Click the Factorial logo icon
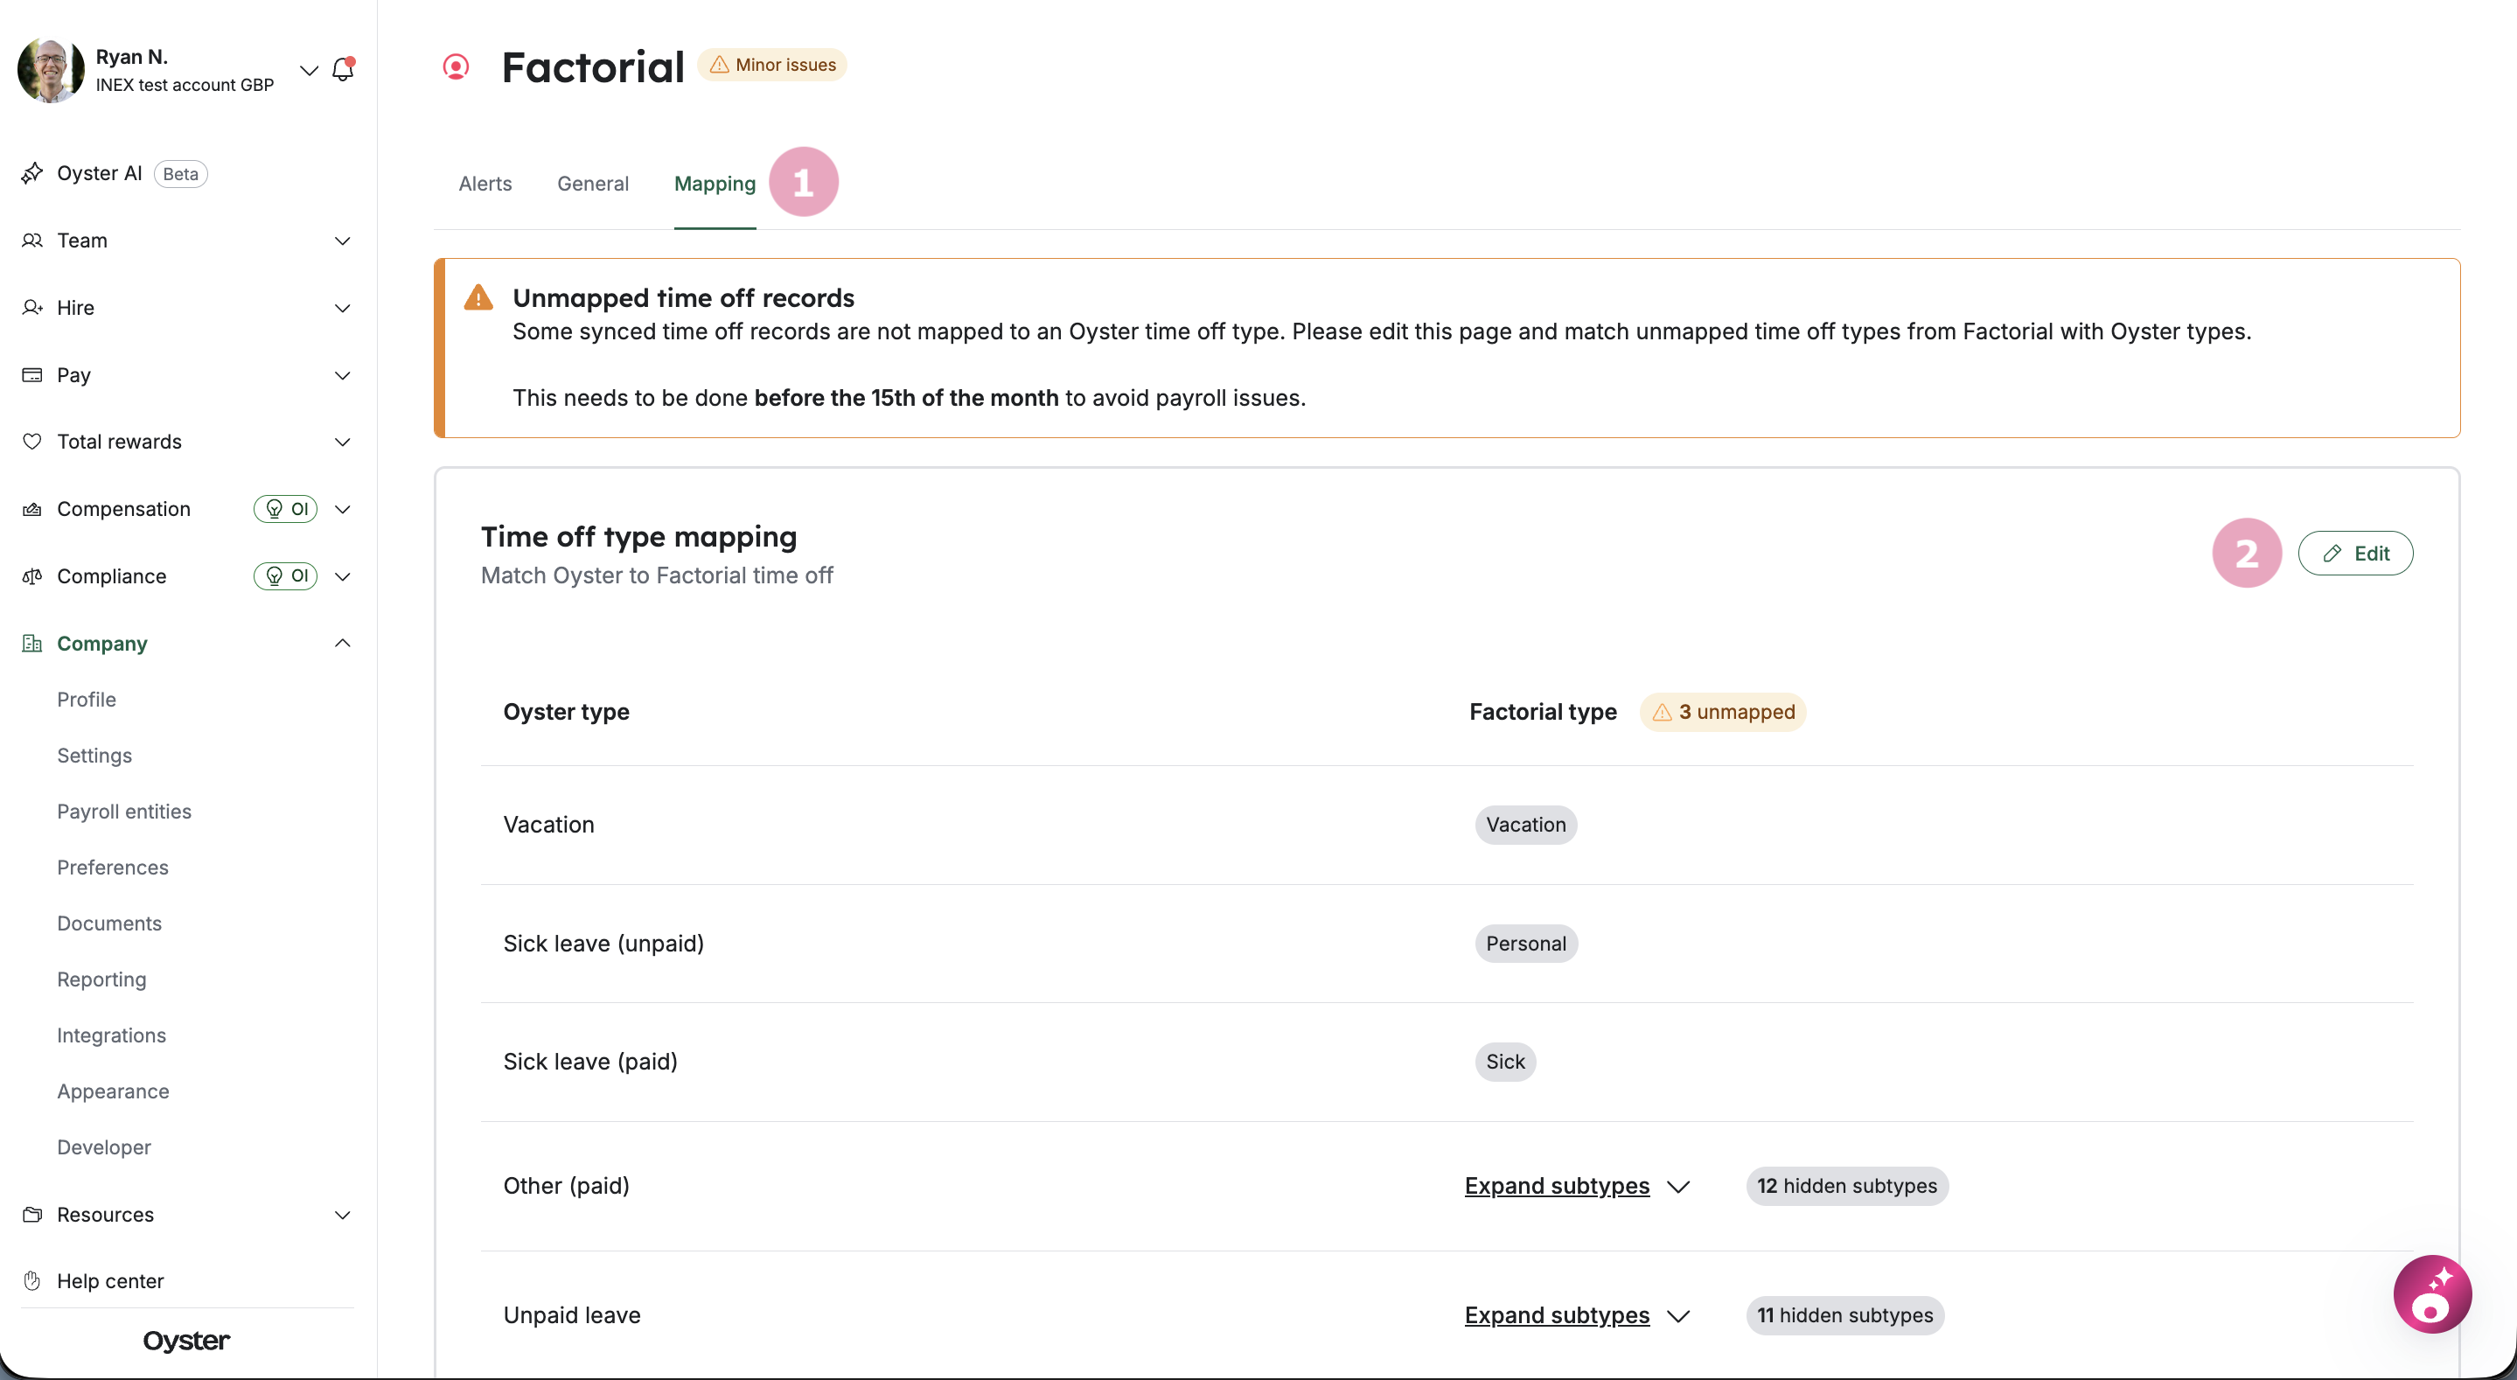Viewport: 2517px width, 1380px height. coord(457,66)
